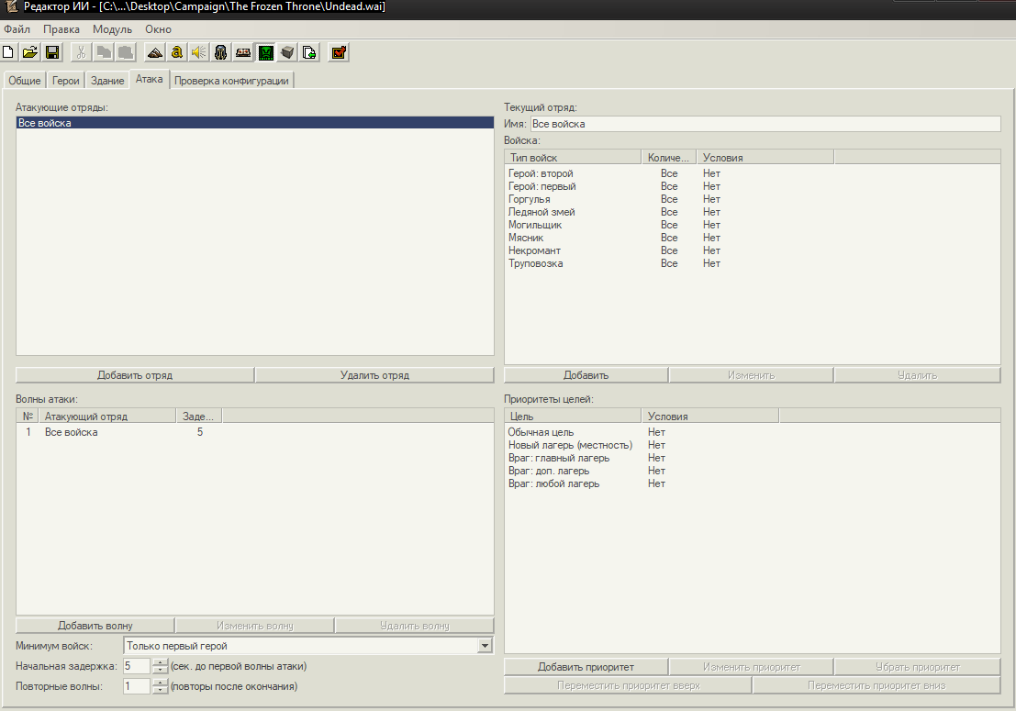The width and height of the screenshot is (1016, 711).
Task: Switch to the Герои tab
Action: pos(66,81)
